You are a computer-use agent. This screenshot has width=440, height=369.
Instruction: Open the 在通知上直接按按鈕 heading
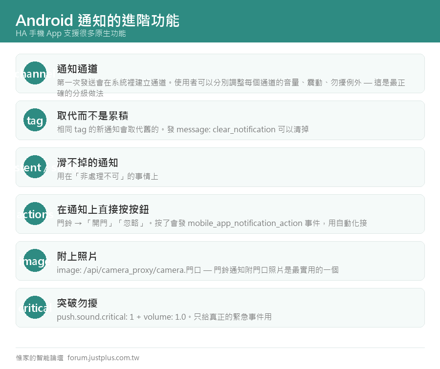click(x=103, y=209)
